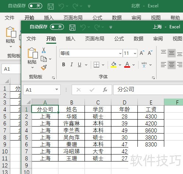Select column C header in the Shanghai sheet
Viewport: 183px width, 174px height.
coord(98,102)
